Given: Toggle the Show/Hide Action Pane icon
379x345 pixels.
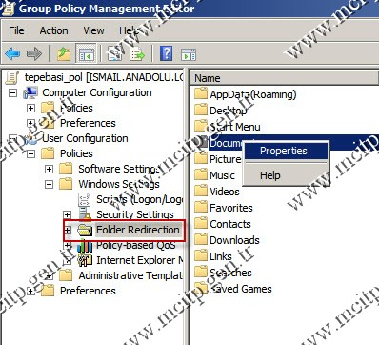Looking at the screenshot, I should pyautogui.click(x=189, y=54).
